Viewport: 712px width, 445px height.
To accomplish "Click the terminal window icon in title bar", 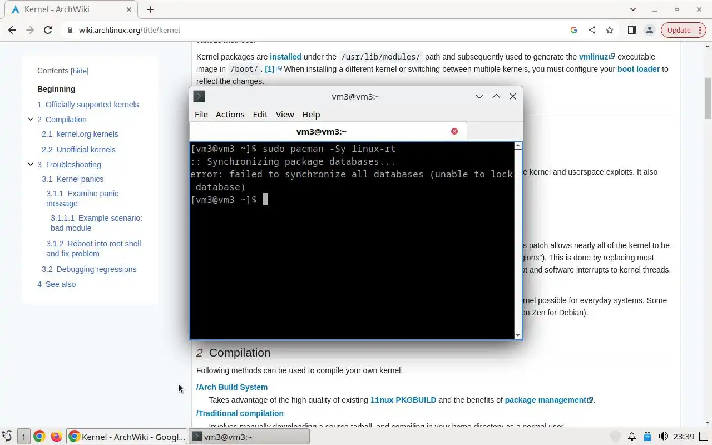I will click(x=199, y=96).
